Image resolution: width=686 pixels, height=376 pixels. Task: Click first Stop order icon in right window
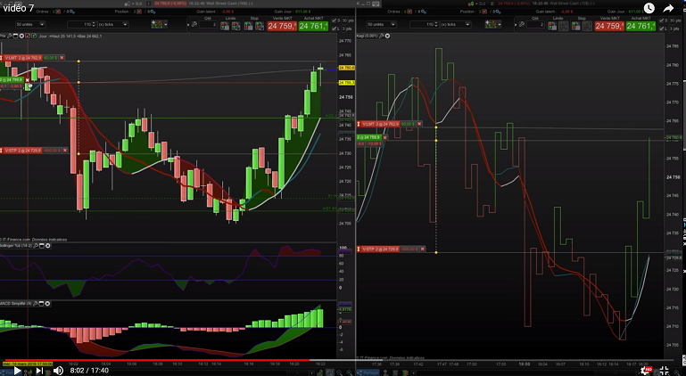click(575, 26)
